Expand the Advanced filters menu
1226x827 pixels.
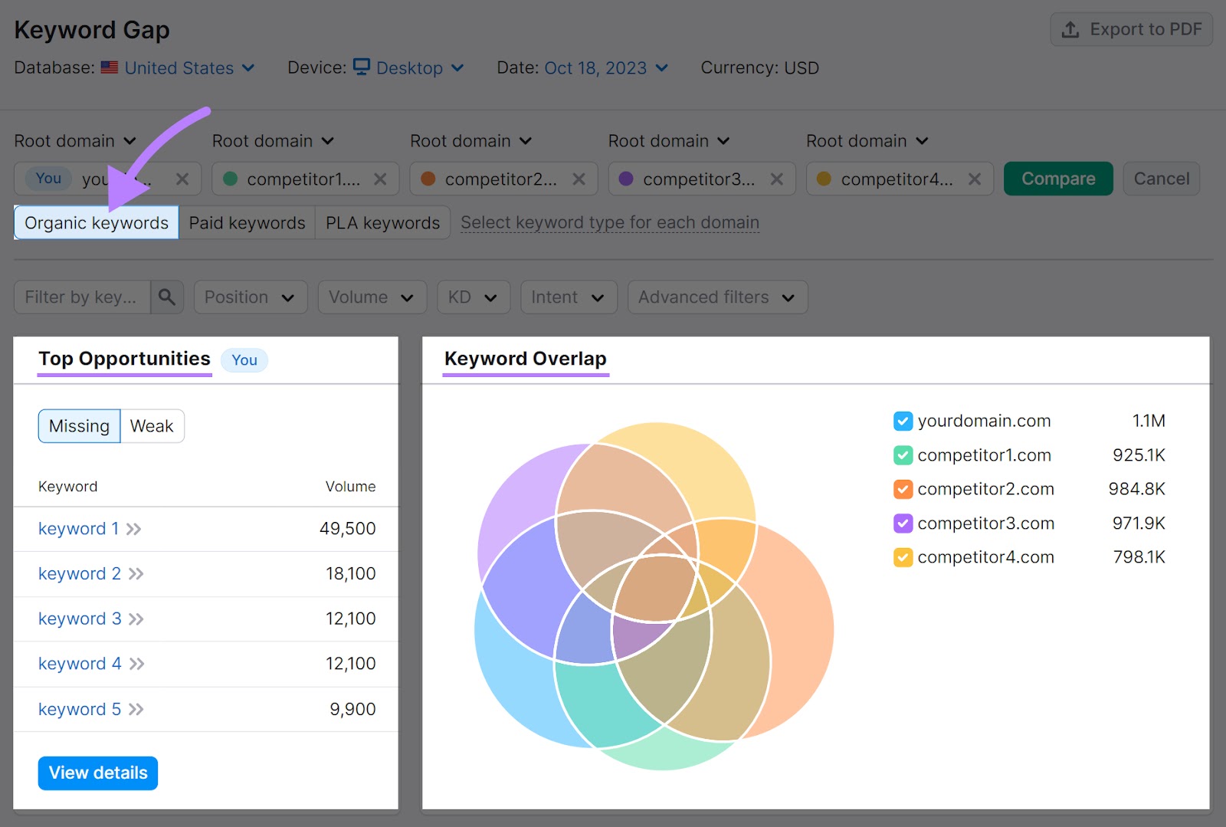716,297
